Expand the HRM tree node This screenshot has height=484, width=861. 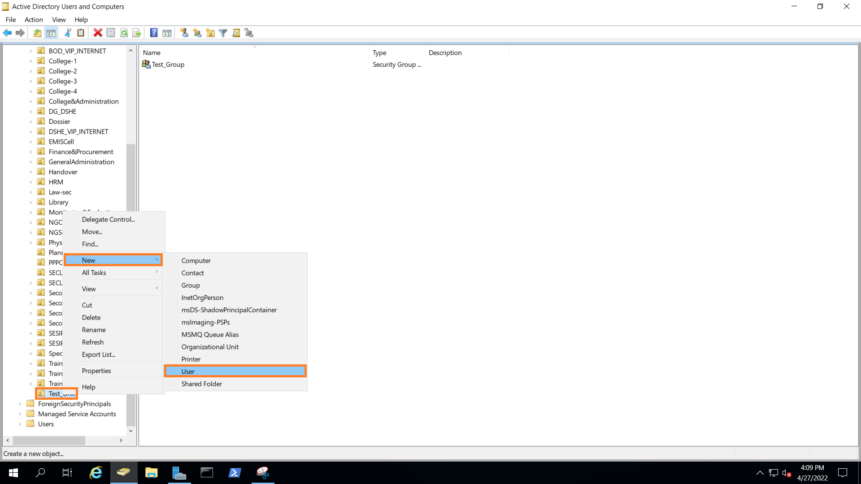click(x=31, y=182)
